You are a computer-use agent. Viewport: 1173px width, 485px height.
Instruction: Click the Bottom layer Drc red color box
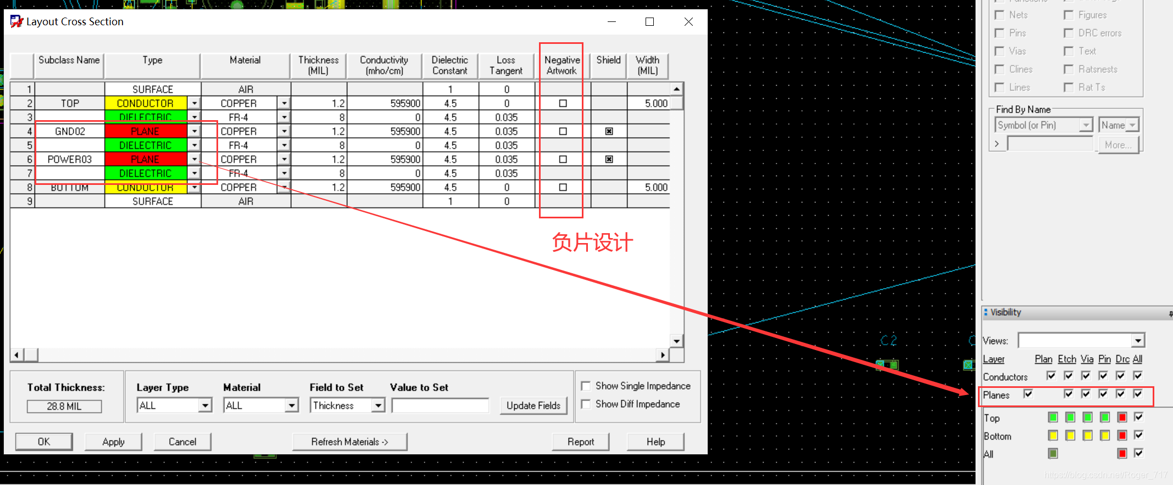[1122, 436]
